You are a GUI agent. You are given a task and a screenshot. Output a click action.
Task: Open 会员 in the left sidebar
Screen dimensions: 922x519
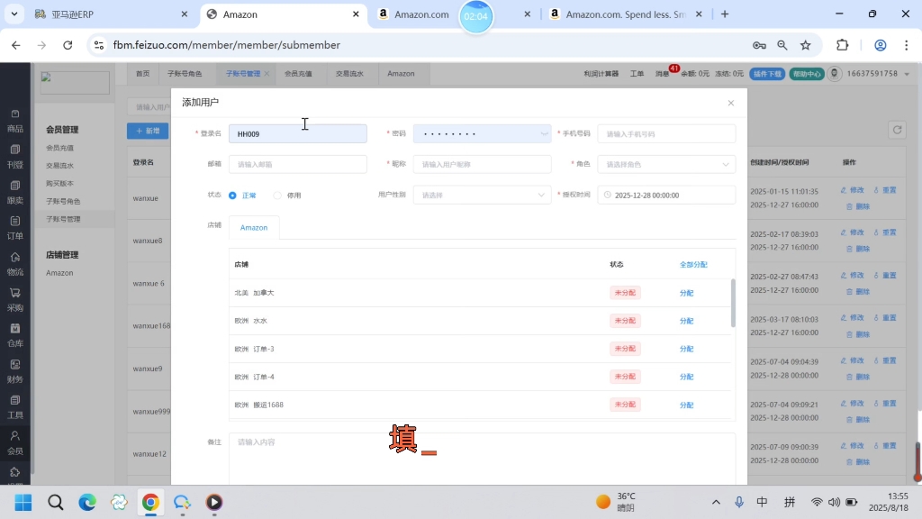tap(15, 443)
